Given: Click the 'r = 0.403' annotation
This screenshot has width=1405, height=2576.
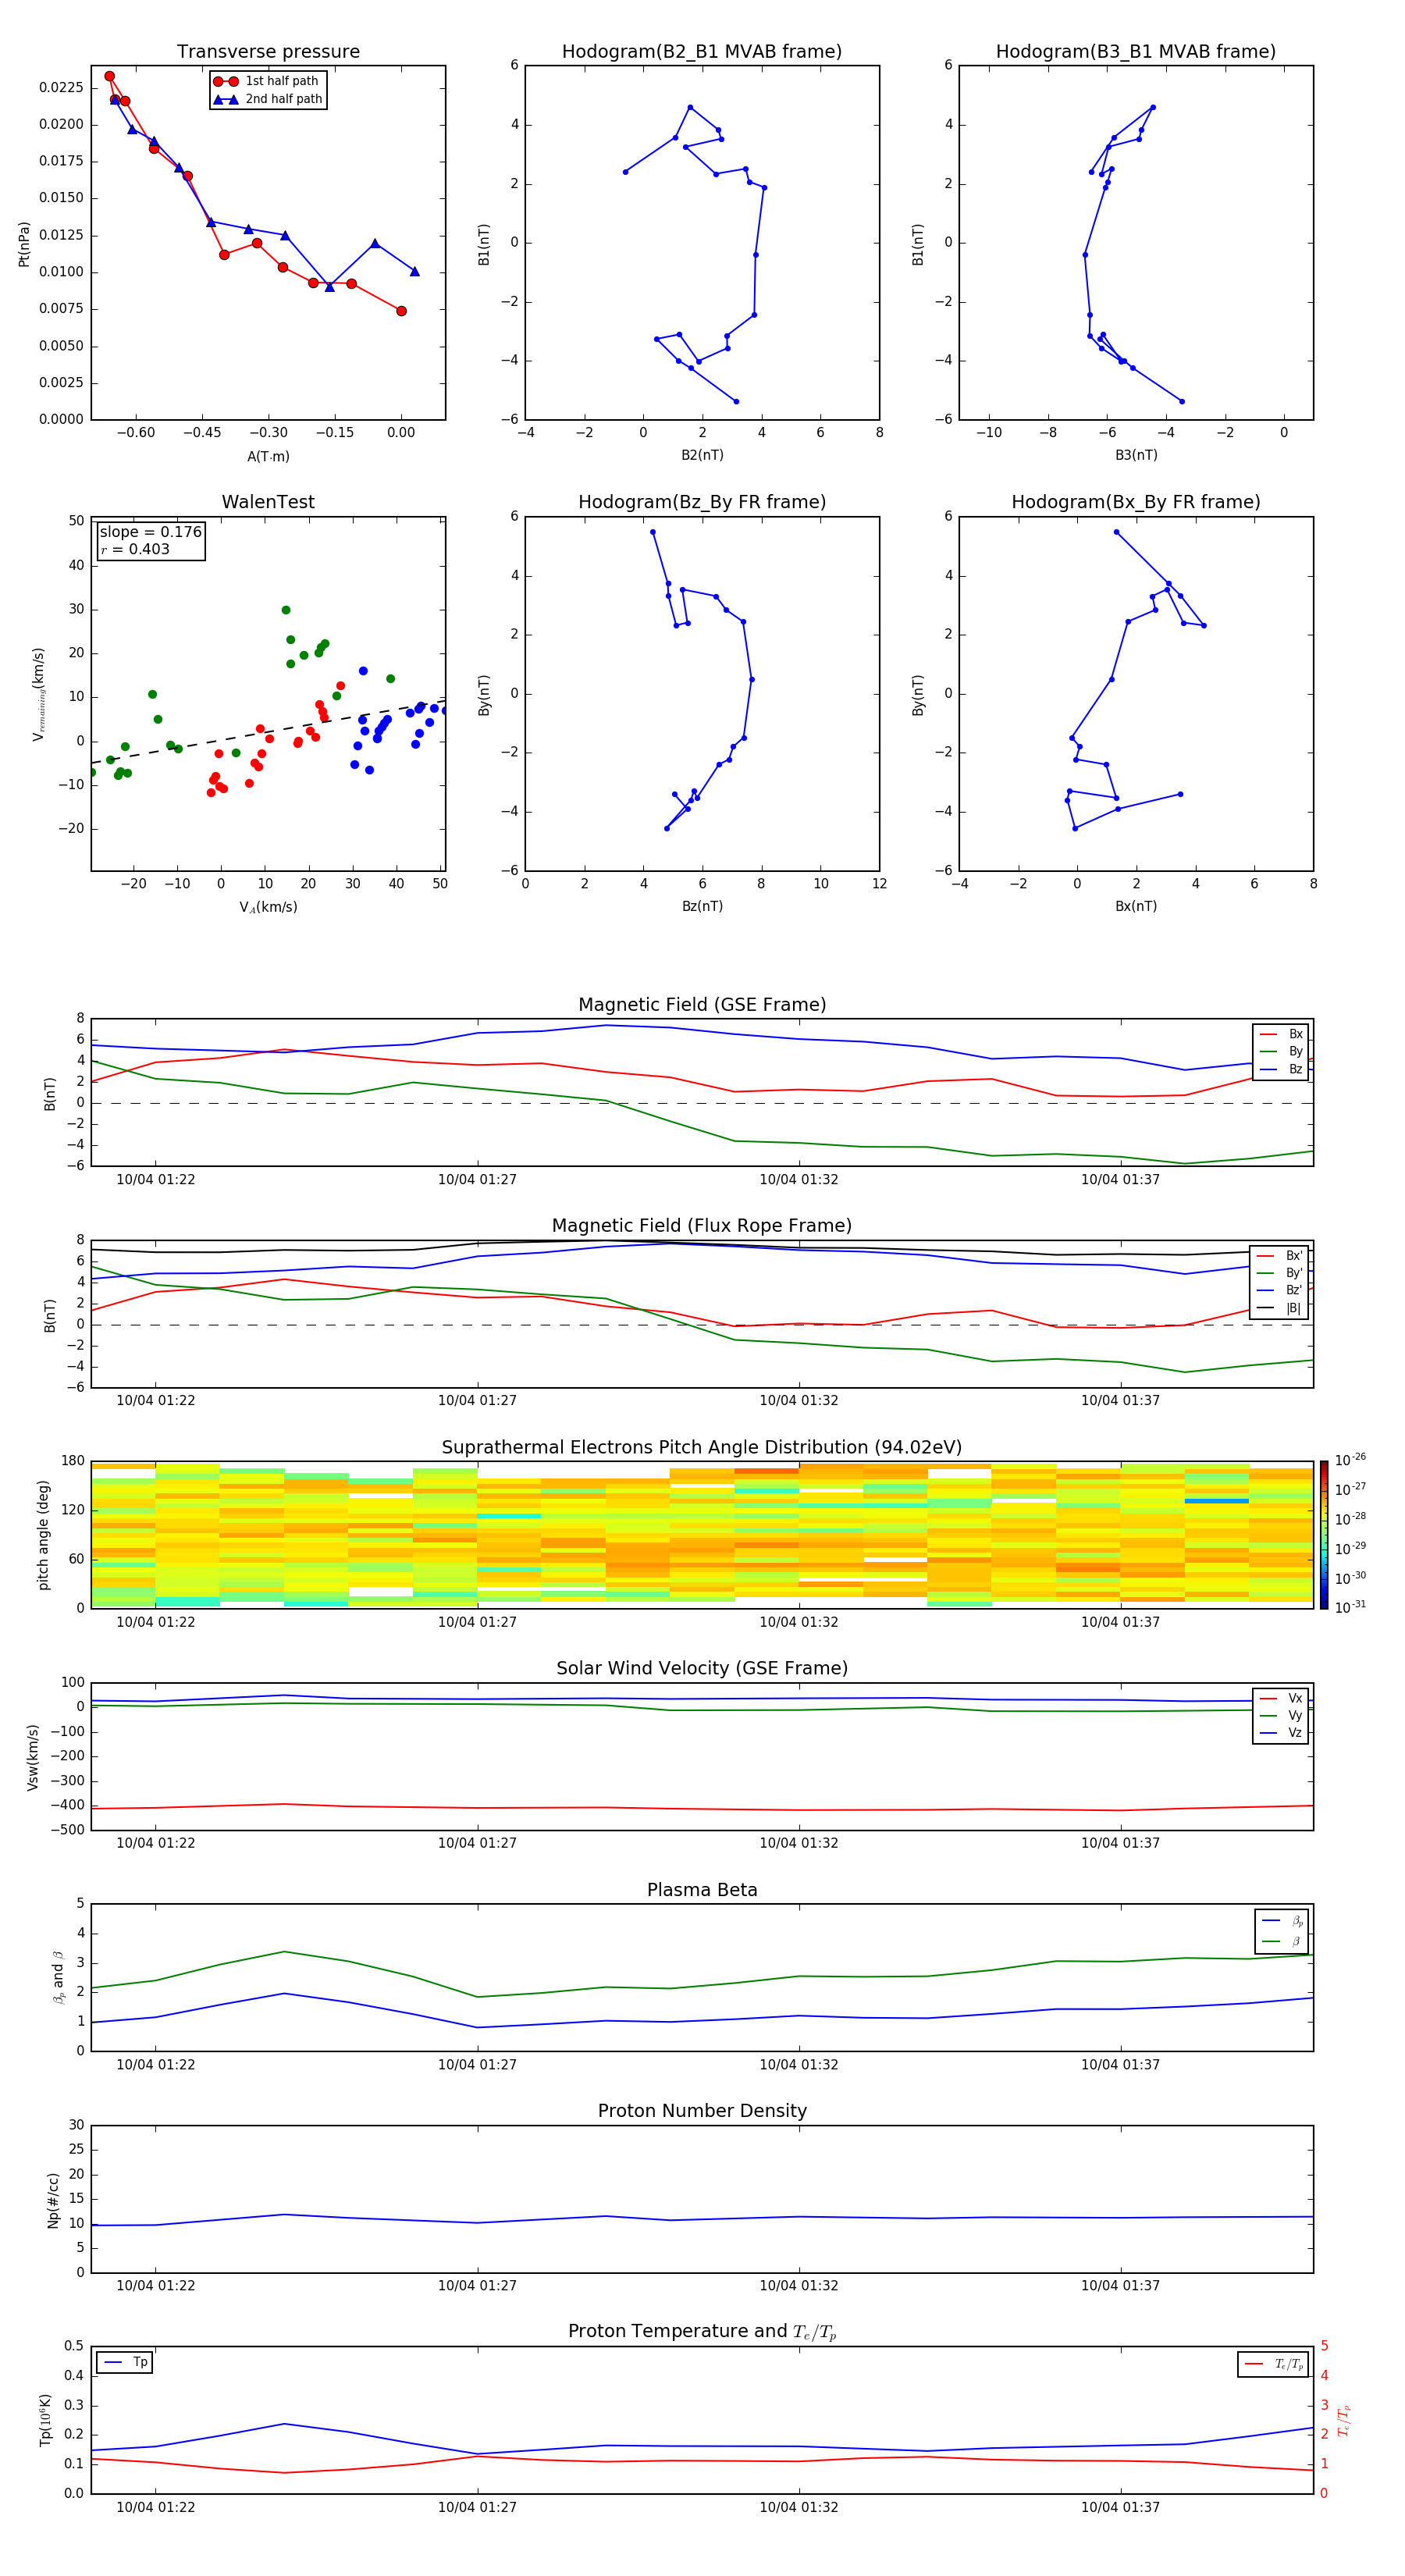Looking at the screenshot, I should pyautogui.click(x=135, y=549).
